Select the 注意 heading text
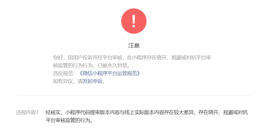 click(x=134, y=46)
